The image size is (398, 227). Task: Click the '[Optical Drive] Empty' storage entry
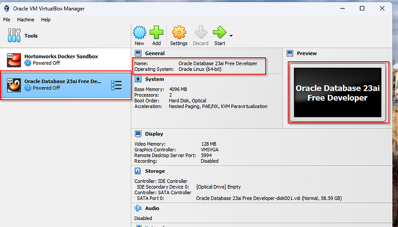point(218,187)
